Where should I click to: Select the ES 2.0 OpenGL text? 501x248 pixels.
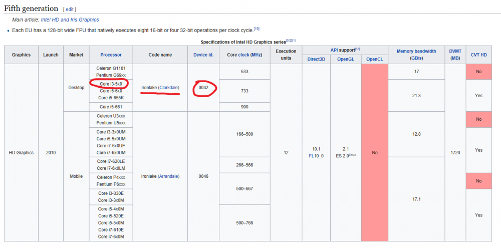click(x=346, y=156)
